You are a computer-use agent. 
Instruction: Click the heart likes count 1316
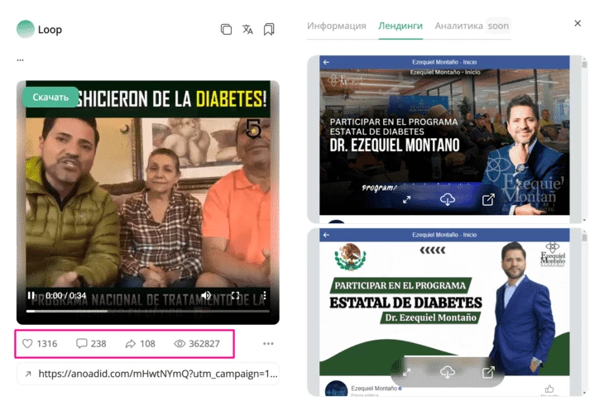point(40,343)
